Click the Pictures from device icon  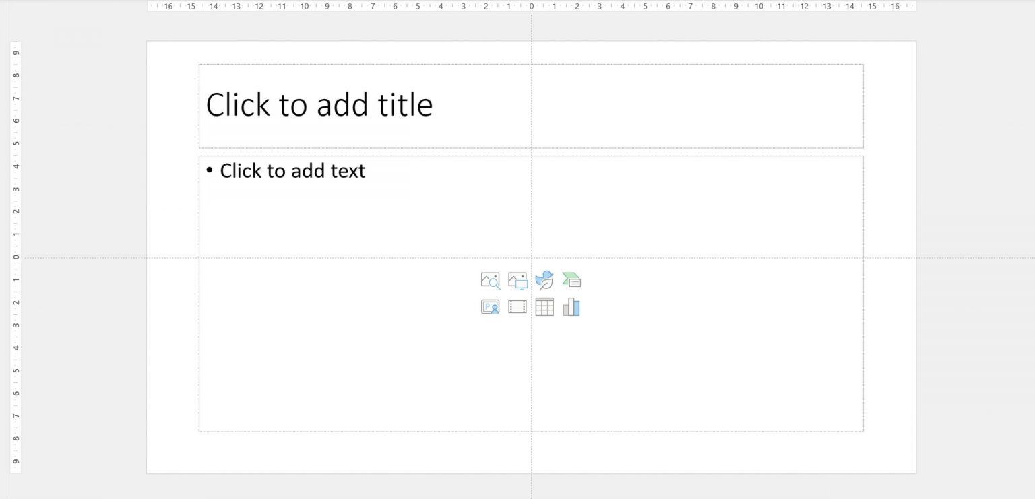tap(517, 280)
